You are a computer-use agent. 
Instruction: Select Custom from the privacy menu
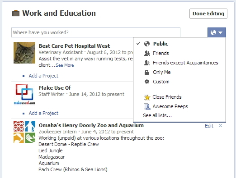coord(179,82)
